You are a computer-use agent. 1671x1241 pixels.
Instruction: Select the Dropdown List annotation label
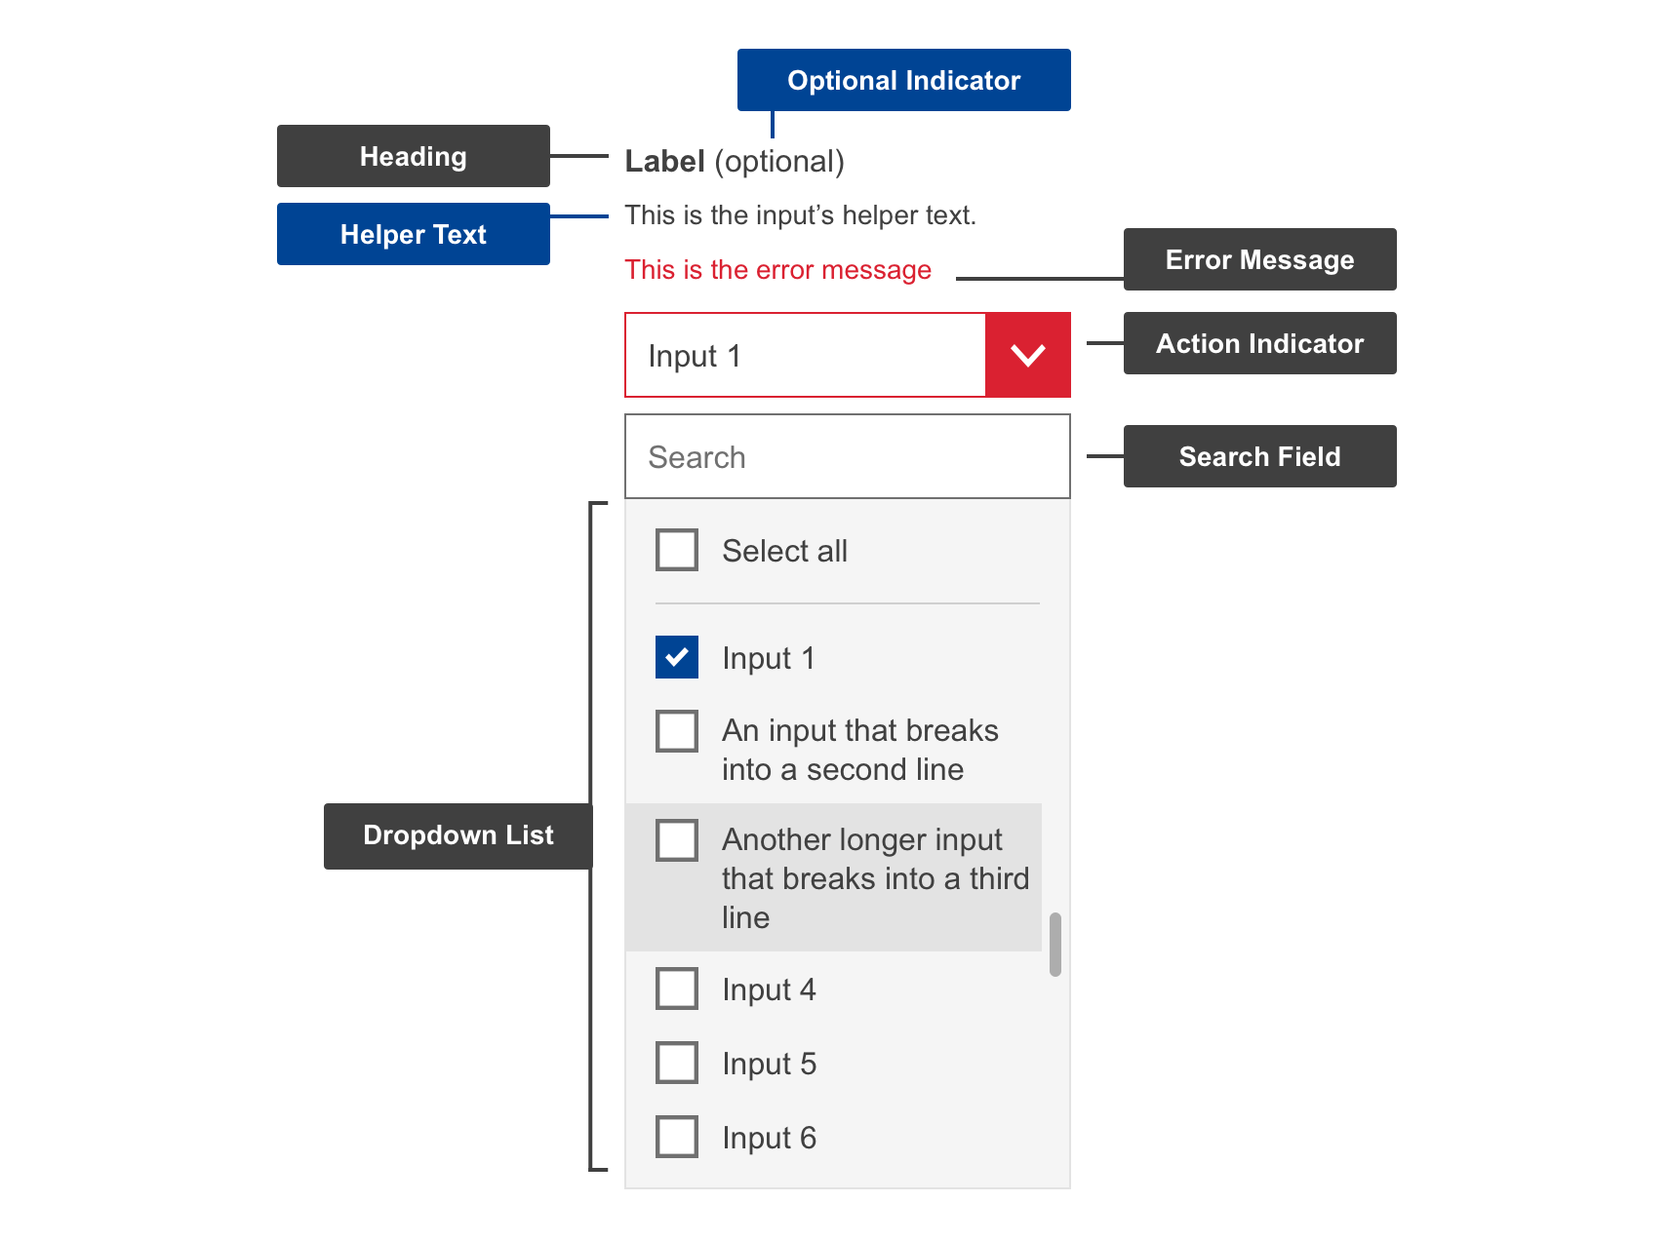(x=458, y=834)
